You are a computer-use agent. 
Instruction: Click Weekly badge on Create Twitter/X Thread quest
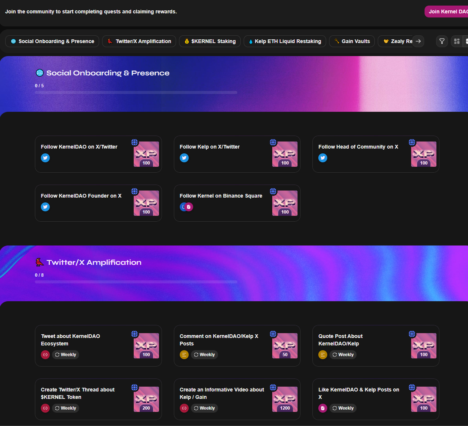pos(65,408)
